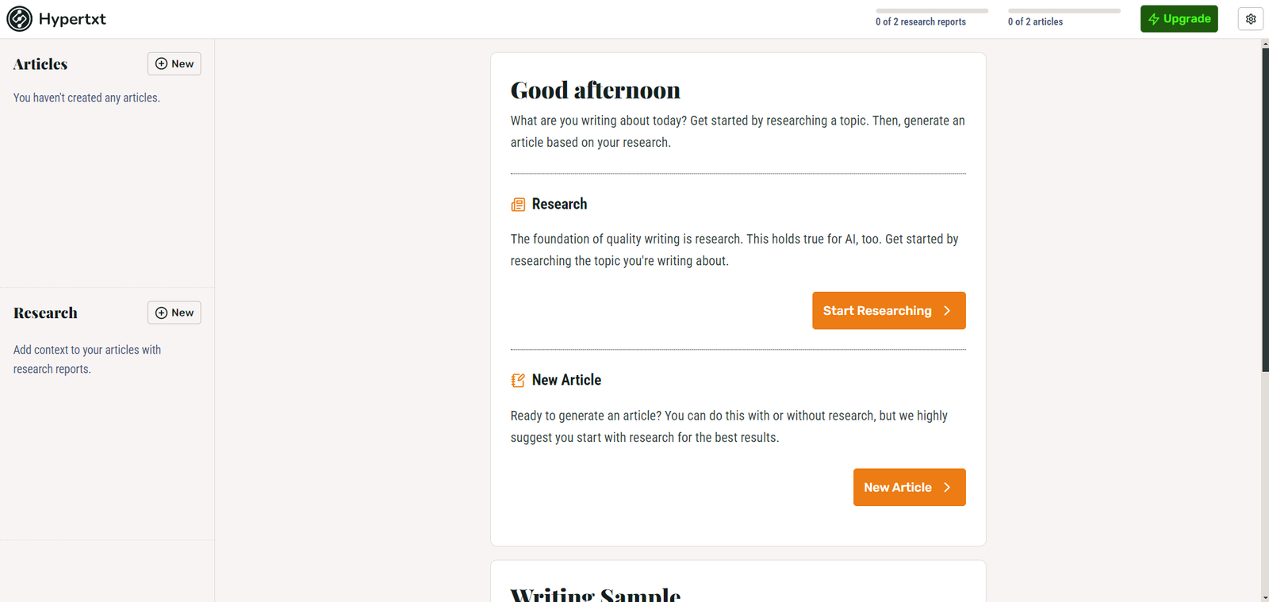This screenshot has height=602, width=1269.
Task: Click the articles usage progress bar
Action: [x=1064, y=11]
